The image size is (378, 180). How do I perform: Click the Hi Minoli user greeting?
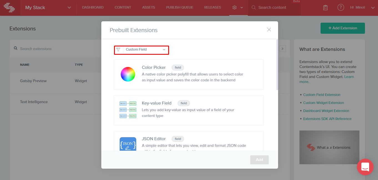(x=358, y=7)
